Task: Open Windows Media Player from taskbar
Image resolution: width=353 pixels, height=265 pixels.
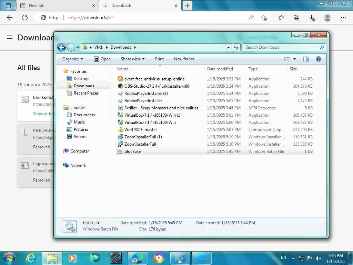Action: click(x=72, y=258)
